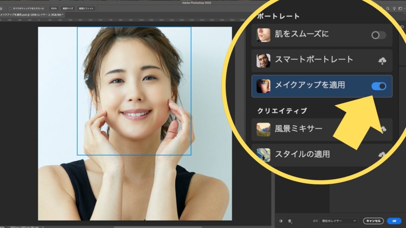The height and width of the screenshot is (228, 406).
Task: Toggle the before/after preview icon at bottom
Action: 281,221
